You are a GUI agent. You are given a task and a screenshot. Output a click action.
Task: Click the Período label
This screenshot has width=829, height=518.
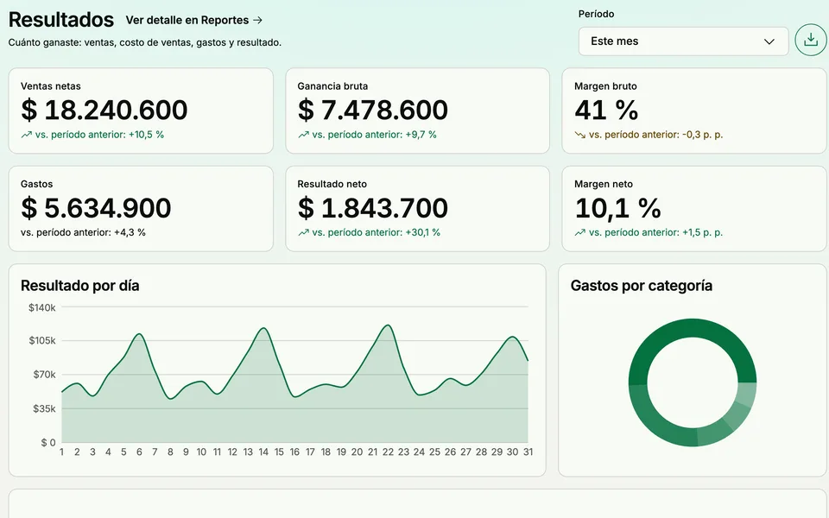597,15
